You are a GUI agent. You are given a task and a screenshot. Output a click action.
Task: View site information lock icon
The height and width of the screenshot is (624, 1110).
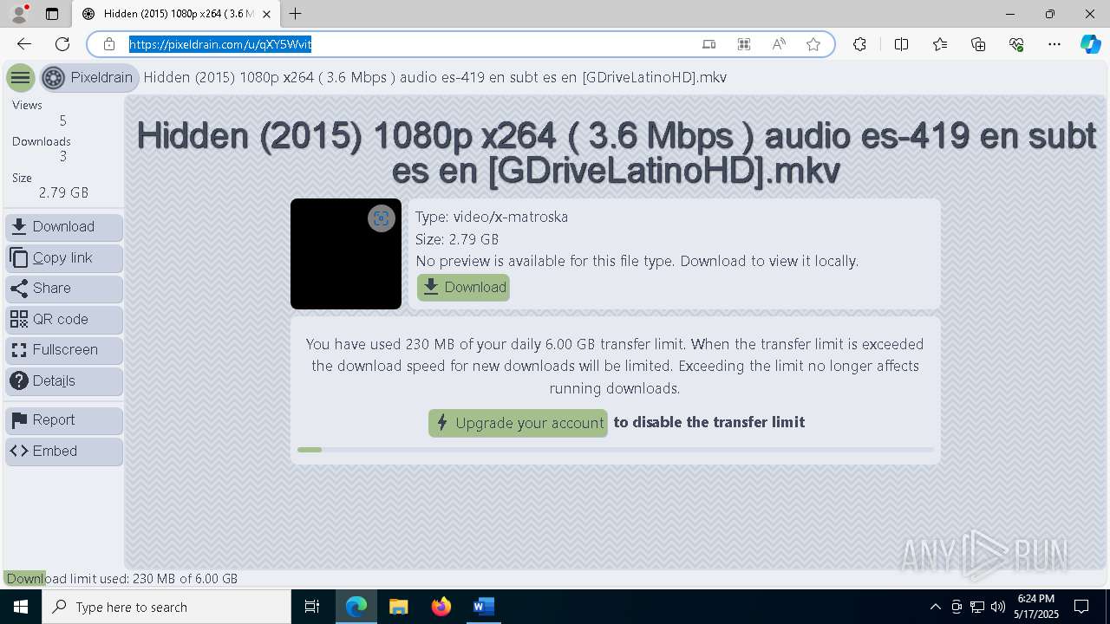tap(108, 44)
